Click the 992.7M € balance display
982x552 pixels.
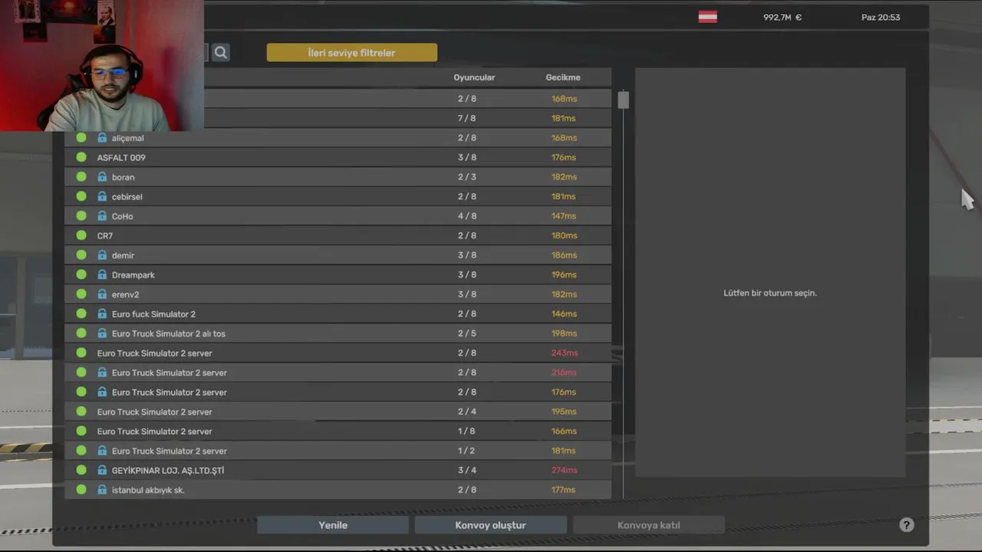(783, 17)
